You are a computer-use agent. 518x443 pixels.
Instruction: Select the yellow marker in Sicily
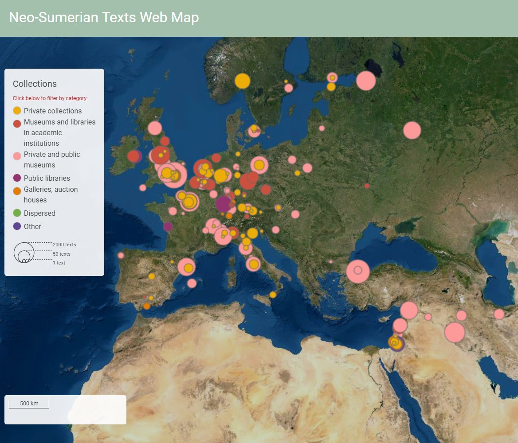273,295
